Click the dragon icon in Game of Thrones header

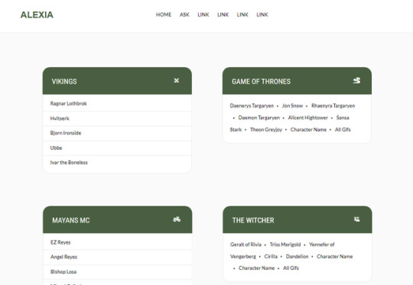coord(356,80)
